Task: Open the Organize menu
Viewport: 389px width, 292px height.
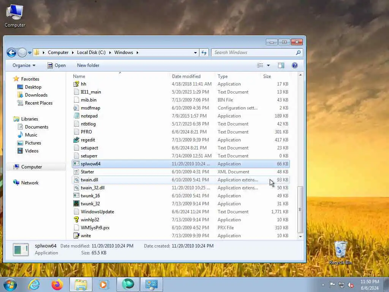Action: (24, 65)
